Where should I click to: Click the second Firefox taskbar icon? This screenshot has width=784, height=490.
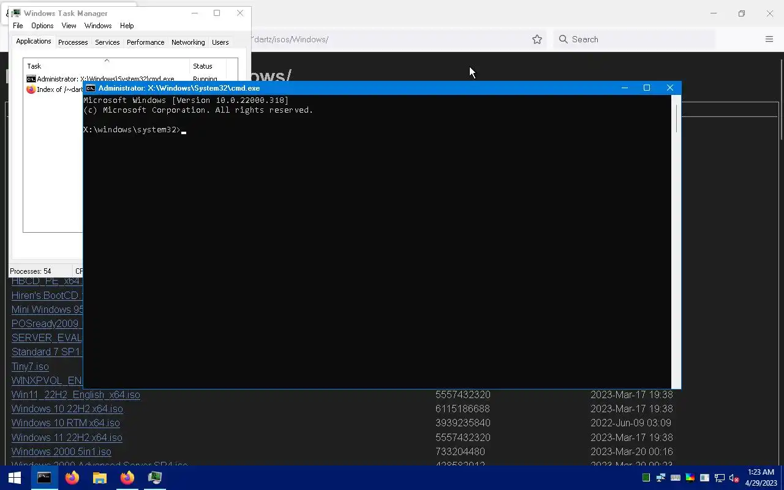(x=127, y=478)
